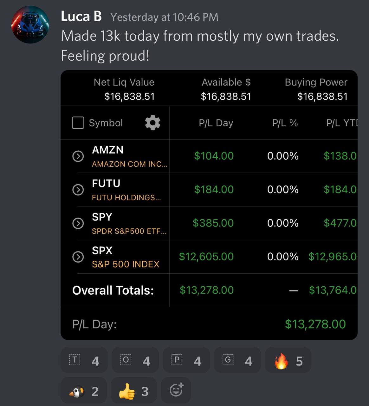Click the Luca B username
This screenshot has height=406, width=369.
point(81,16)
